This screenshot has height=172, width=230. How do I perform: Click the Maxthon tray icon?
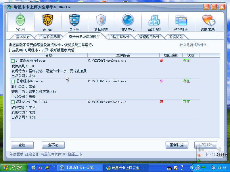[x=198, y=168]
